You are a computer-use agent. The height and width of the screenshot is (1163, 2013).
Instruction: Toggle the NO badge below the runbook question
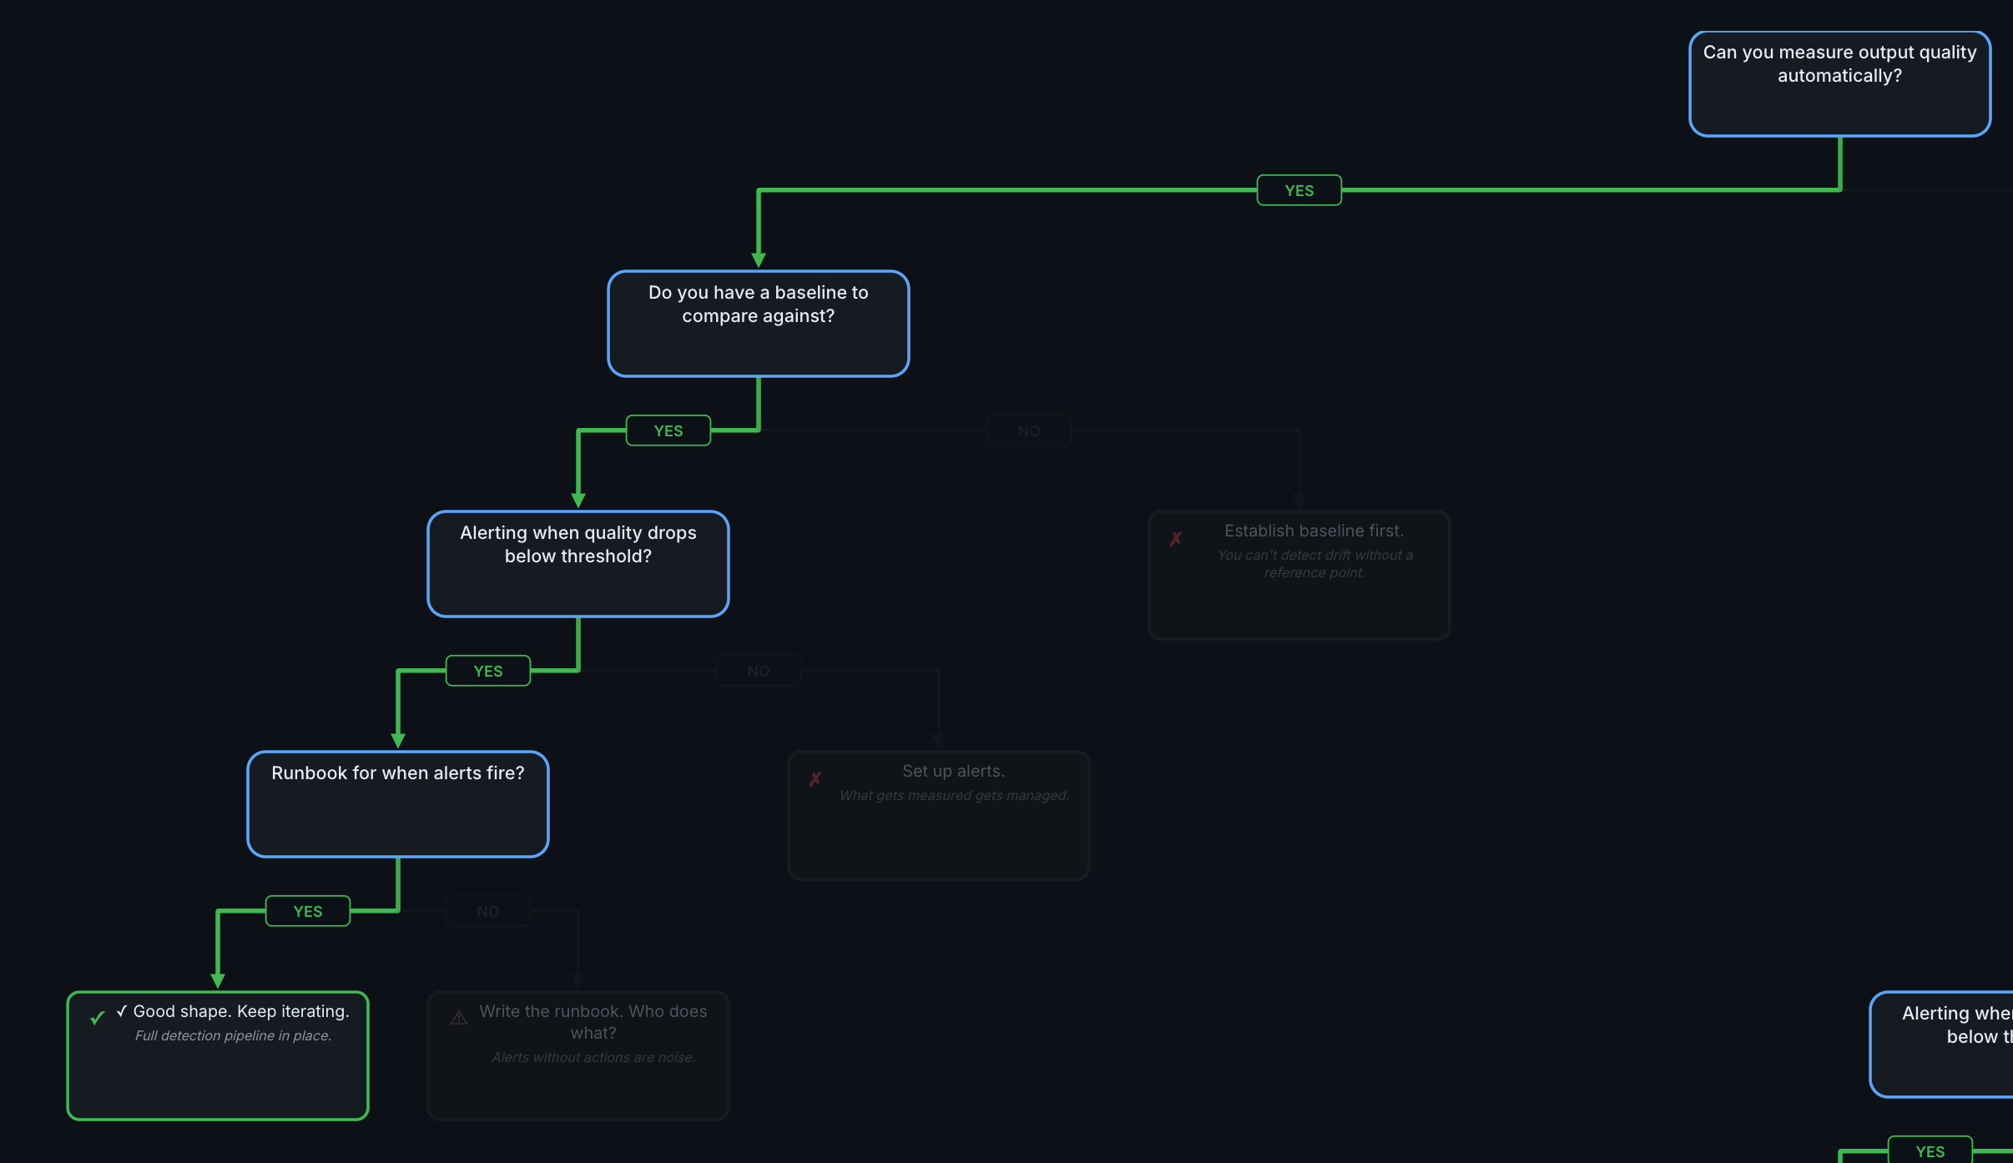click(x=487, y=911)
